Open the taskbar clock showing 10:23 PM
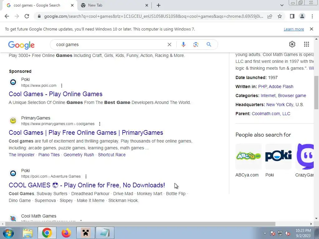This screenshot has width=319, height=239. point(303,233)
